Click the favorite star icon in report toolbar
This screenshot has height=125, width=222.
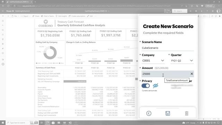(x=220, y=16)
